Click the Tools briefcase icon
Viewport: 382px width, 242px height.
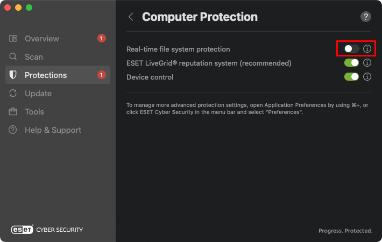pyautogui.click(x=13, y=112)
